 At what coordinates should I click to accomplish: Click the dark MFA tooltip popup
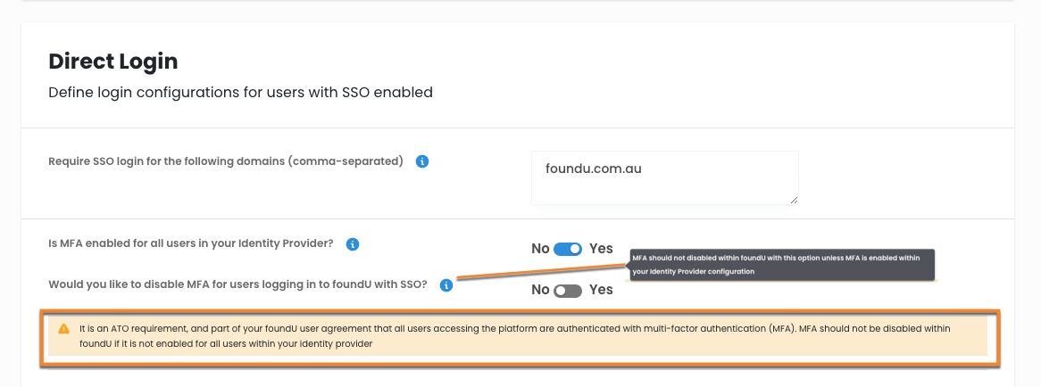coord(782,264)
